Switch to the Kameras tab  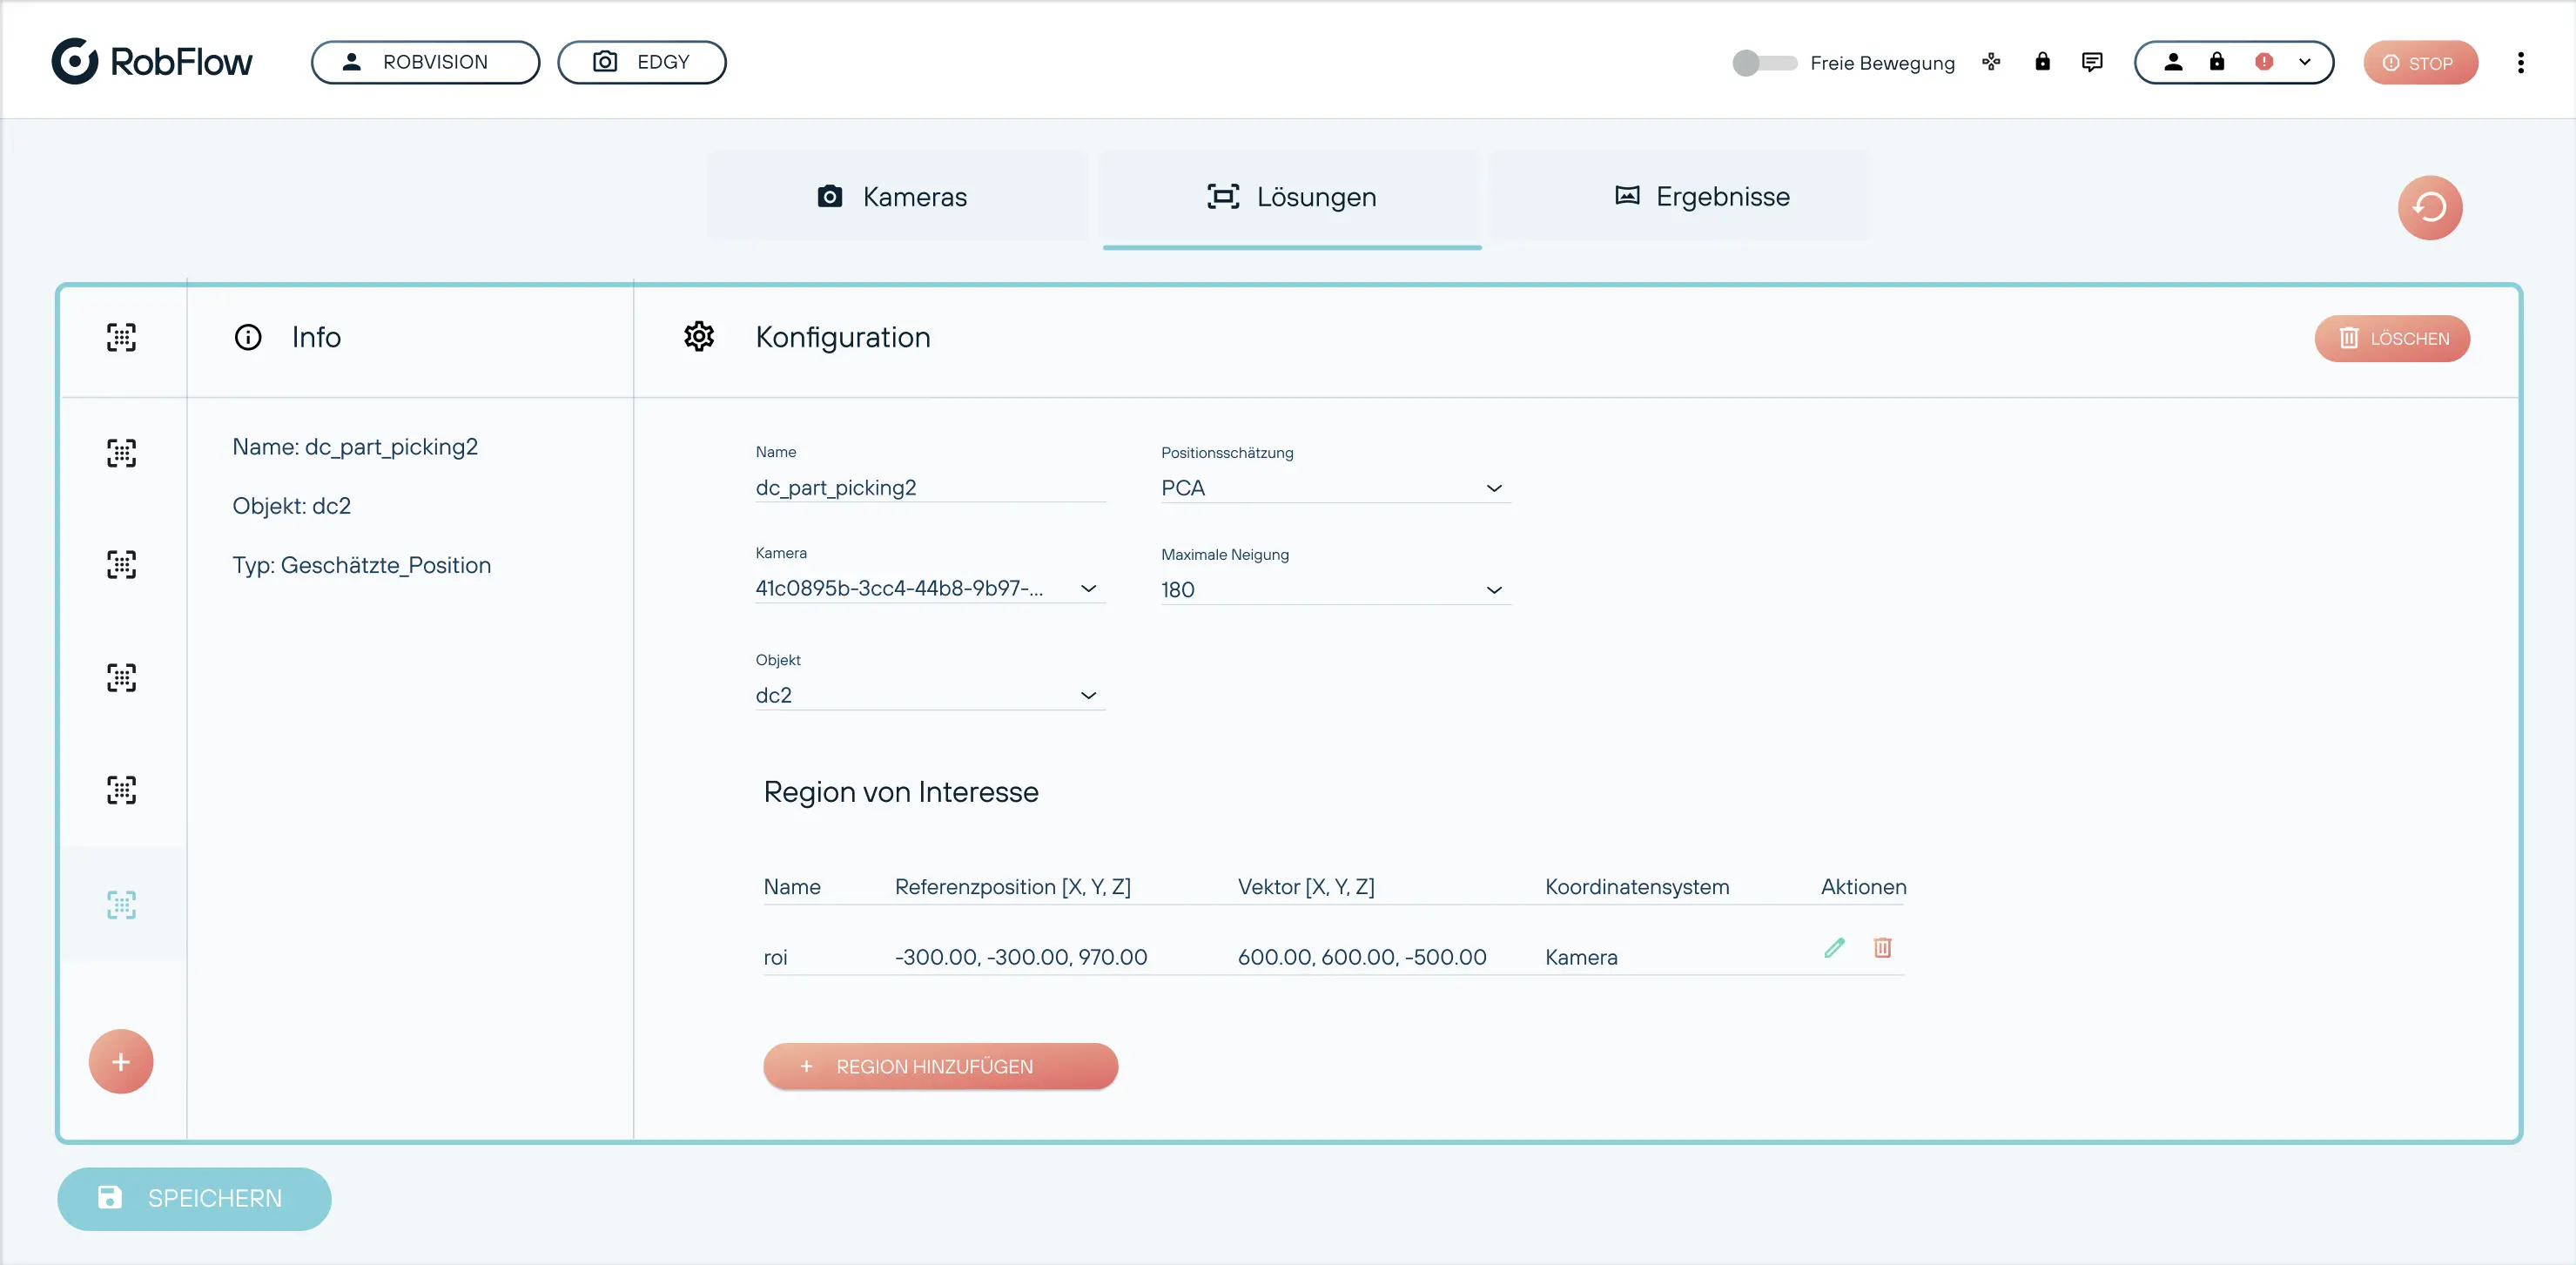[x=894, y=197]
